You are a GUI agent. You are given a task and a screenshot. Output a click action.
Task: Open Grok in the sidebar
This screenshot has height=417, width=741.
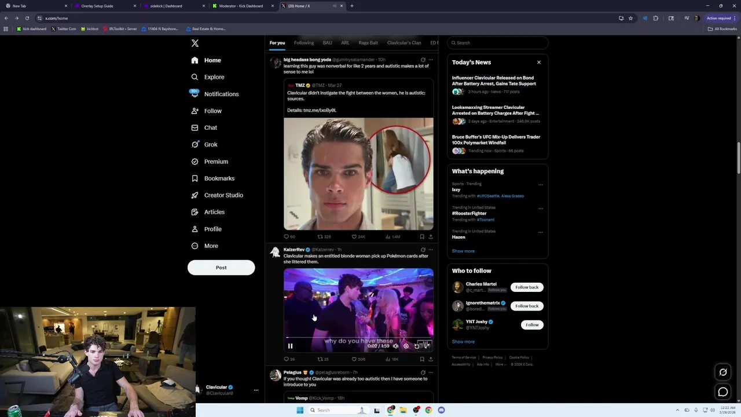204,144
